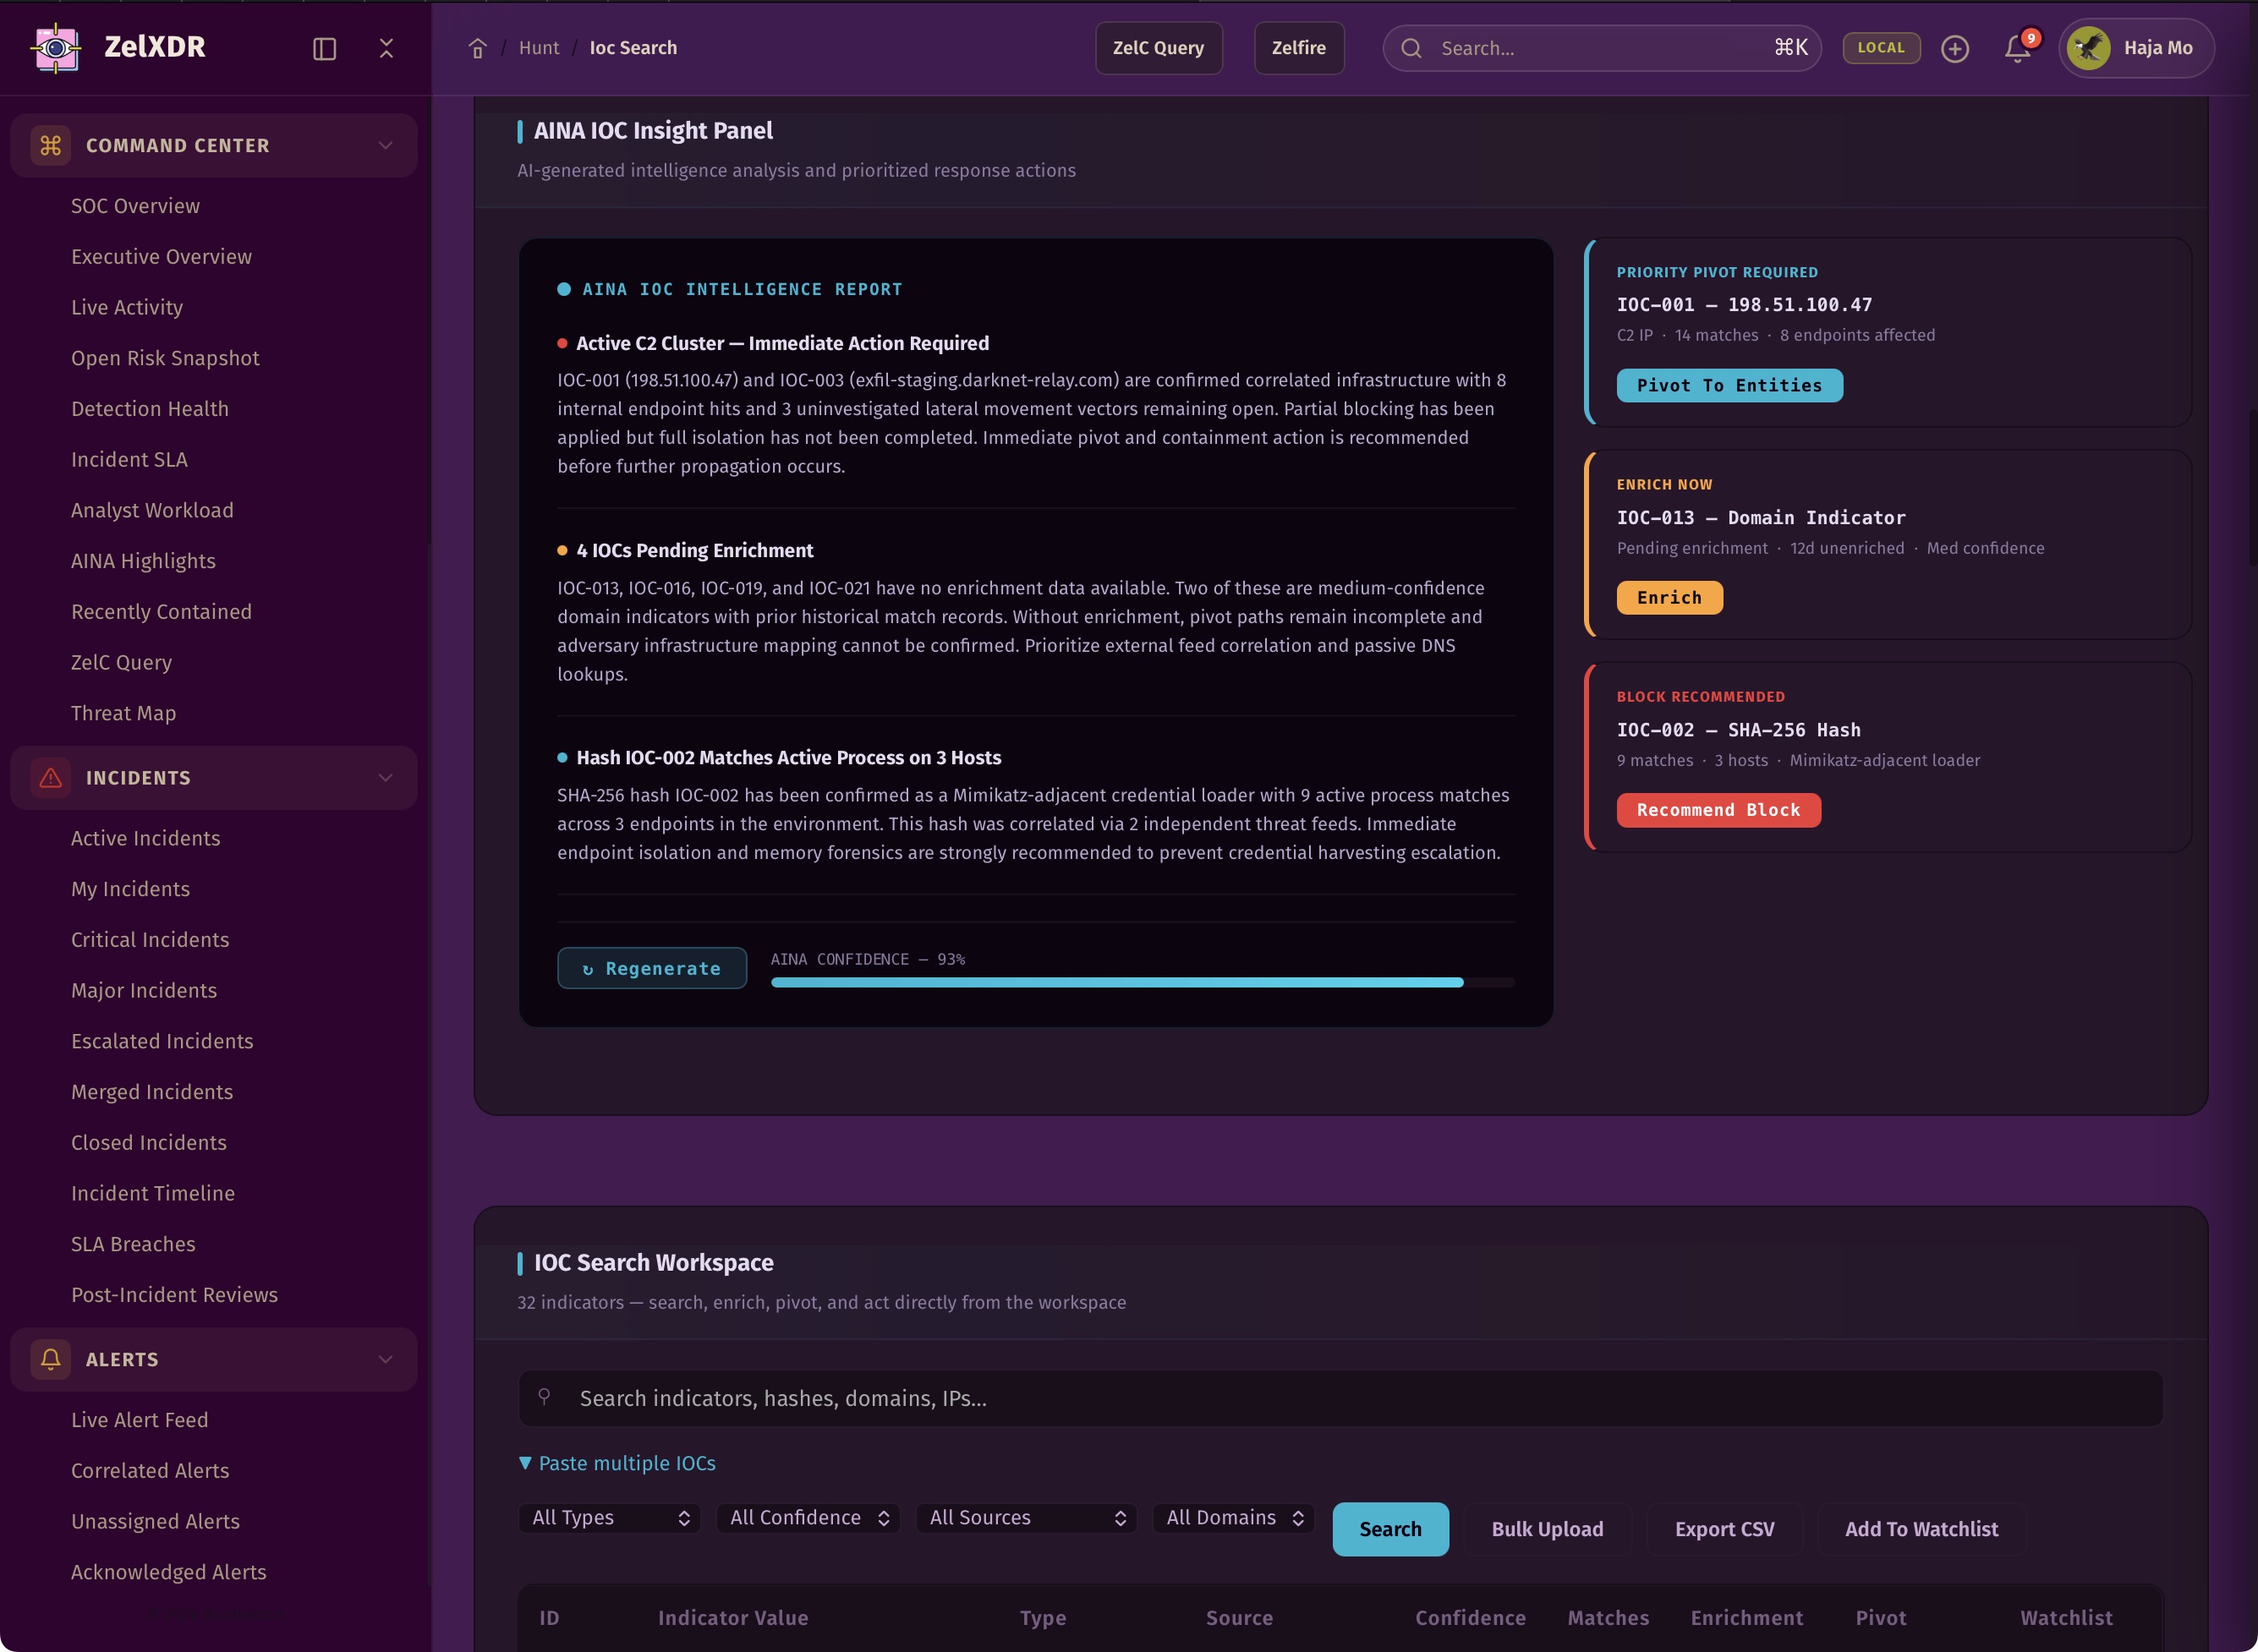Open the All Sources dropdown
This screenshot has height=1652, width=2258.
point(1026,1517)
